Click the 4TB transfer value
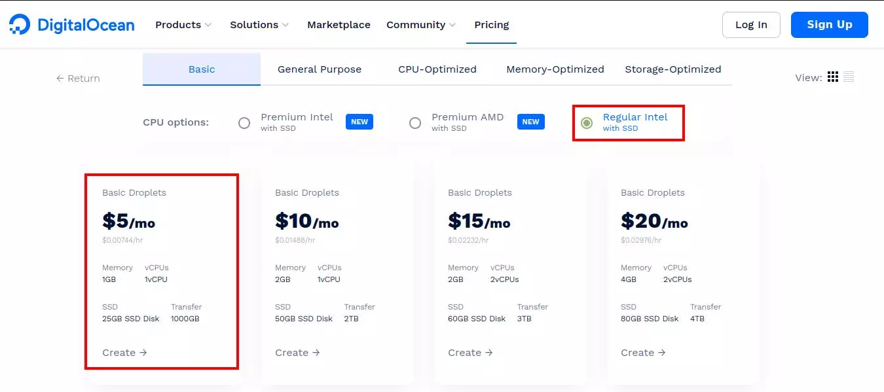The width and height of the screenshot is (884, 392). (697, 319)
